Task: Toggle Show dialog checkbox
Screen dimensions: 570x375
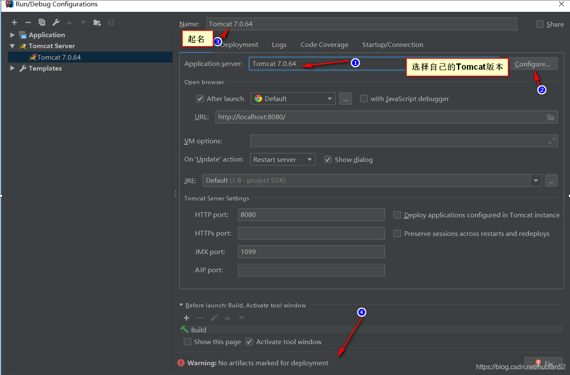Action: (x=328, y=159)
